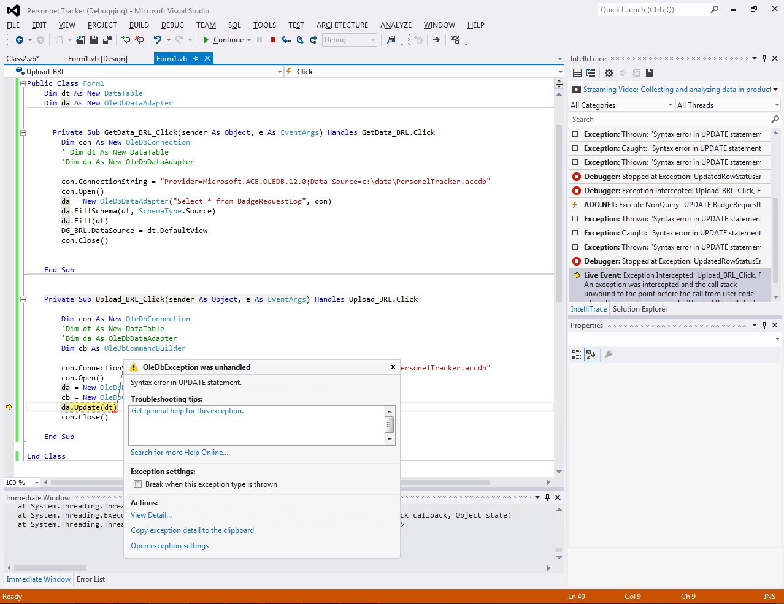Toggle auto-hide pin on Properties panel
The image size is (784, 604).
point(764,325)
